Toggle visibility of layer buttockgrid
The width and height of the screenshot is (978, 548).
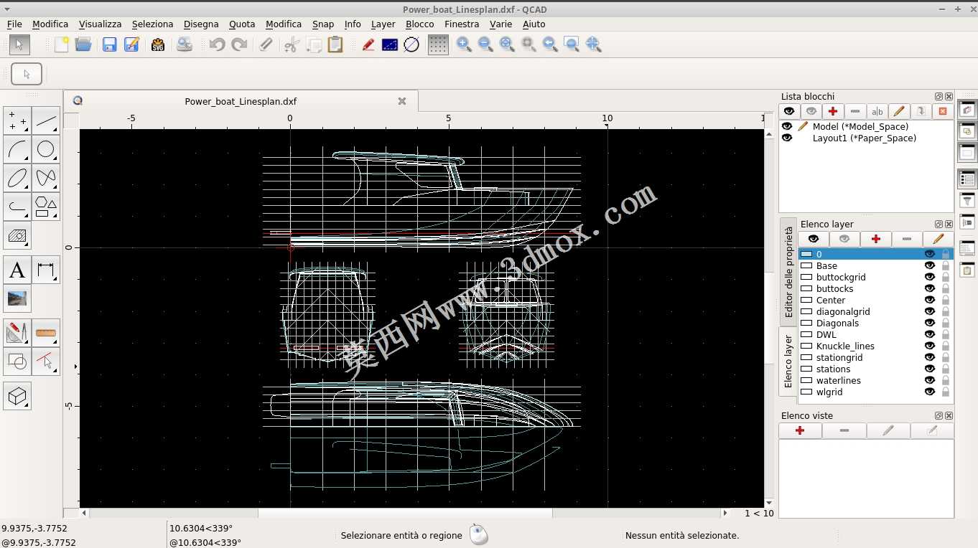click(x=930, y=277)
